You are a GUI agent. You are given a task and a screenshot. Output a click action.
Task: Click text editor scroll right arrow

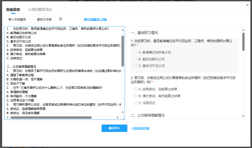tap(118, 118)
